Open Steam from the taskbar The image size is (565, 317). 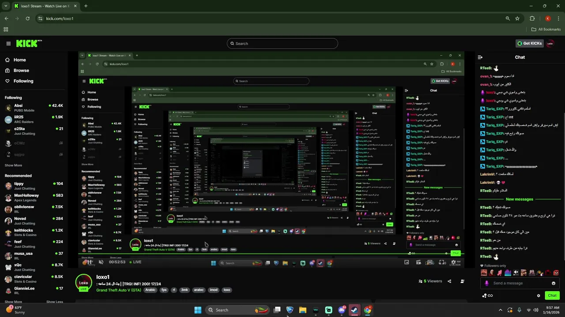354,310
